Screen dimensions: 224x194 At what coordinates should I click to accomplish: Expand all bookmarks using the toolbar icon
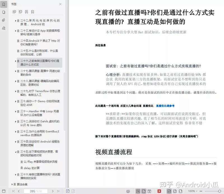[14, 12]
